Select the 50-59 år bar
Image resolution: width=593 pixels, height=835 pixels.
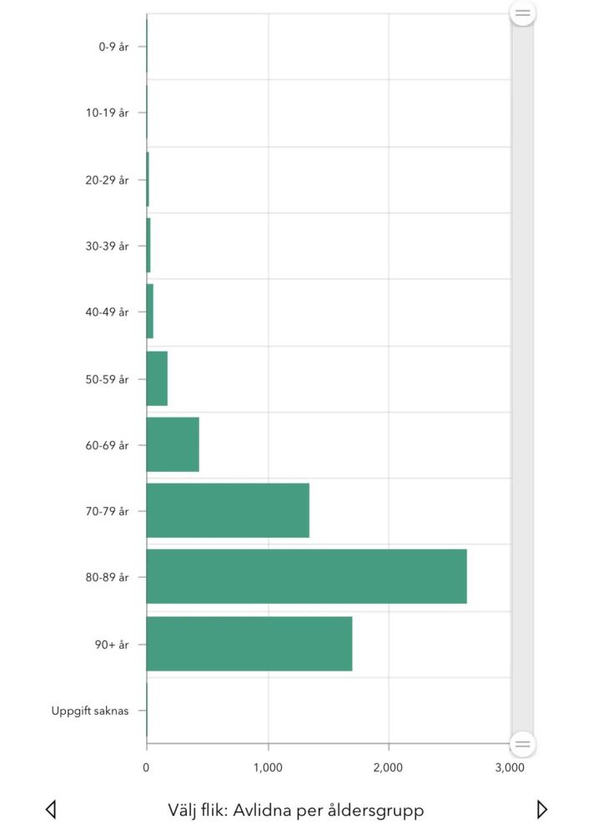click(x=157, y=378)
